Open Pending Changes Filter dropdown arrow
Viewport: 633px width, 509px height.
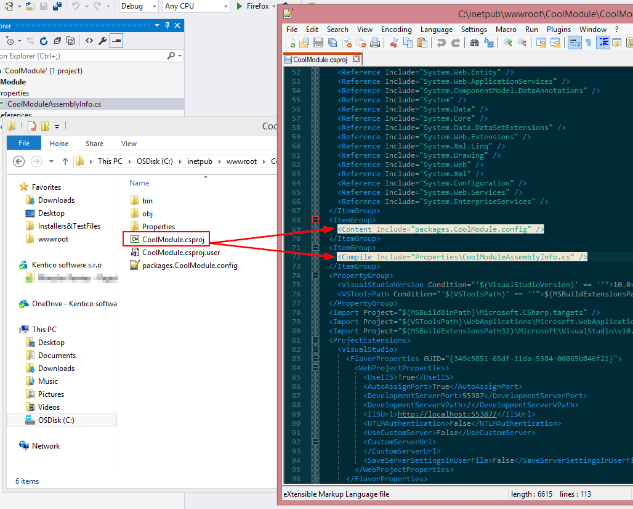(x=19, y=41)
